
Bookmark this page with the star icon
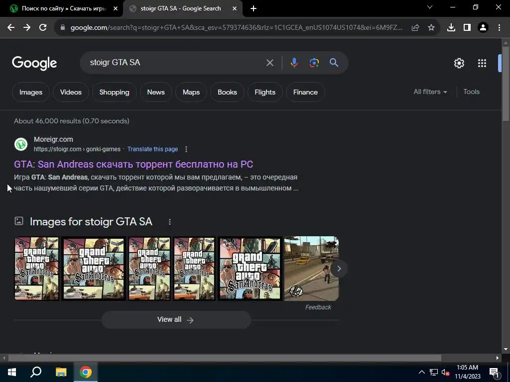pos(431,28)
